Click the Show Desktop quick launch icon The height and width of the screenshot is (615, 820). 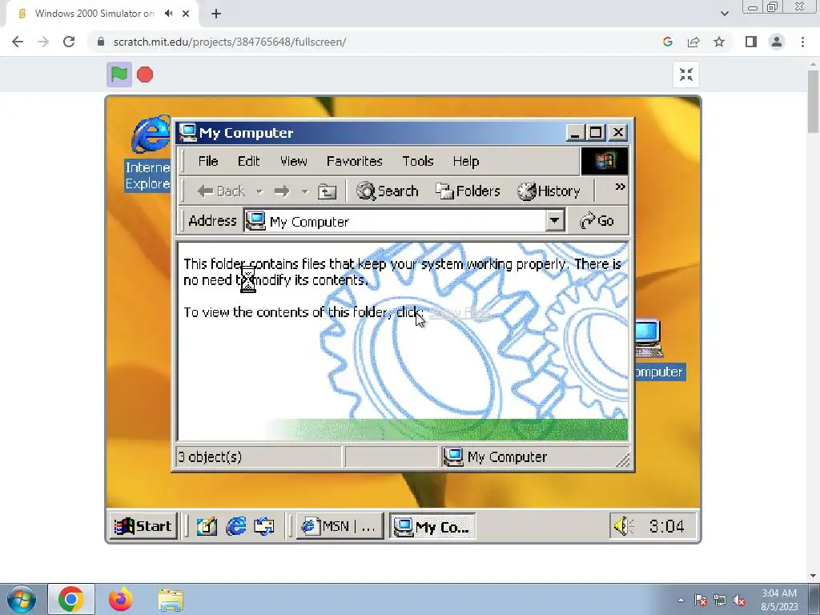[207, 526]
